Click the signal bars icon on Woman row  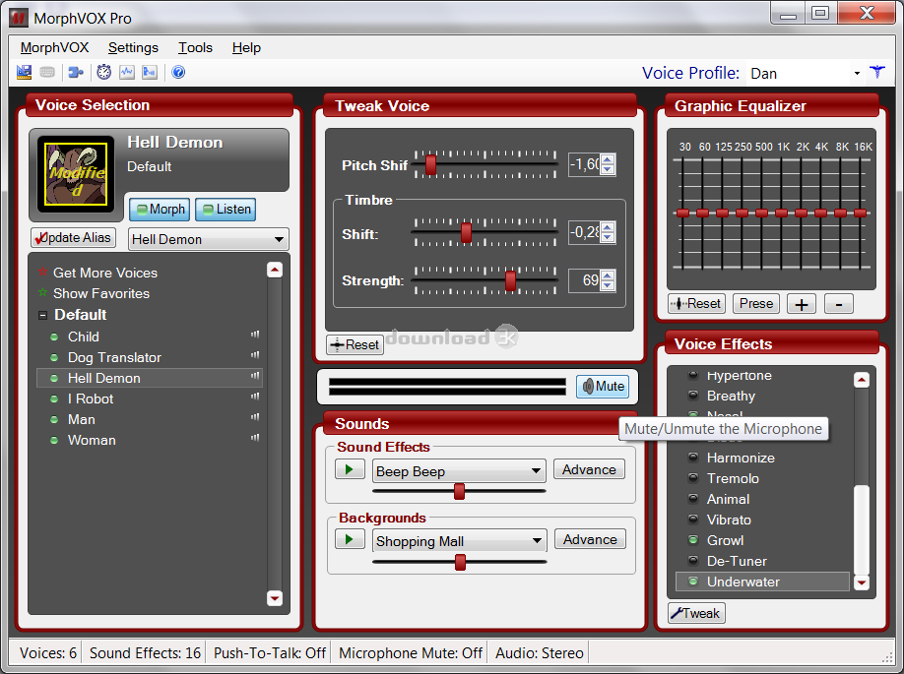pyautogui.click(x=255, y=438)
